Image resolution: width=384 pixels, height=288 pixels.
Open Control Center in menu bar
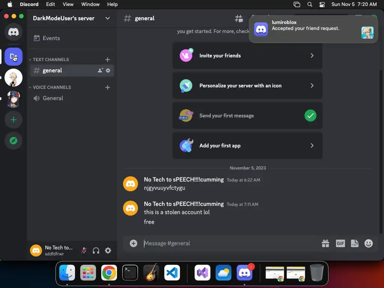322,4
